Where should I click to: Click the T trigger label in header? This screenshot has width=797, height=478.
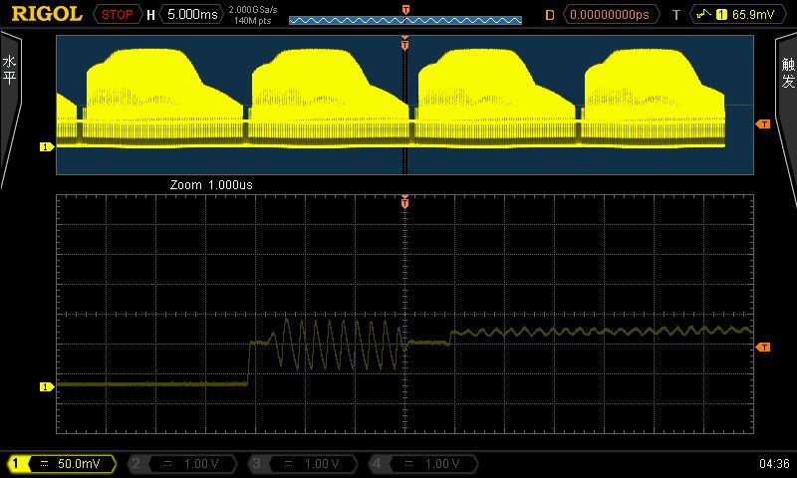[x=676, y=15]
